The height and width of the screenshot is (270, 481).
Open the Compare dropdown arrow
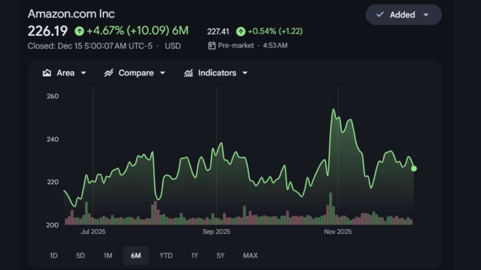coord(163,73)
